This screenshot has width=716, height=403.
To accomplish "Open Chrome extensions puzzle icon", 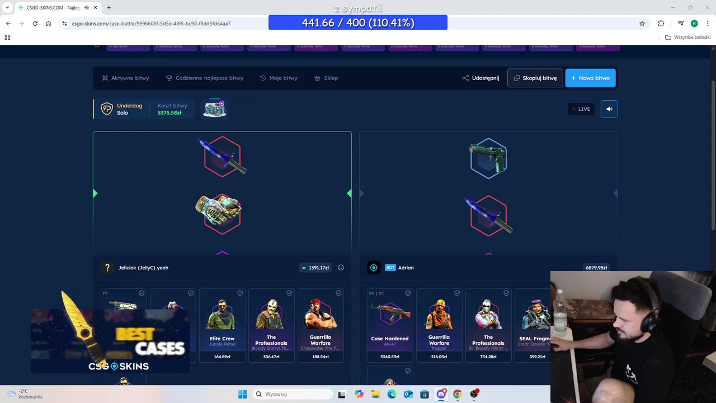I will [x=661, y=24].
